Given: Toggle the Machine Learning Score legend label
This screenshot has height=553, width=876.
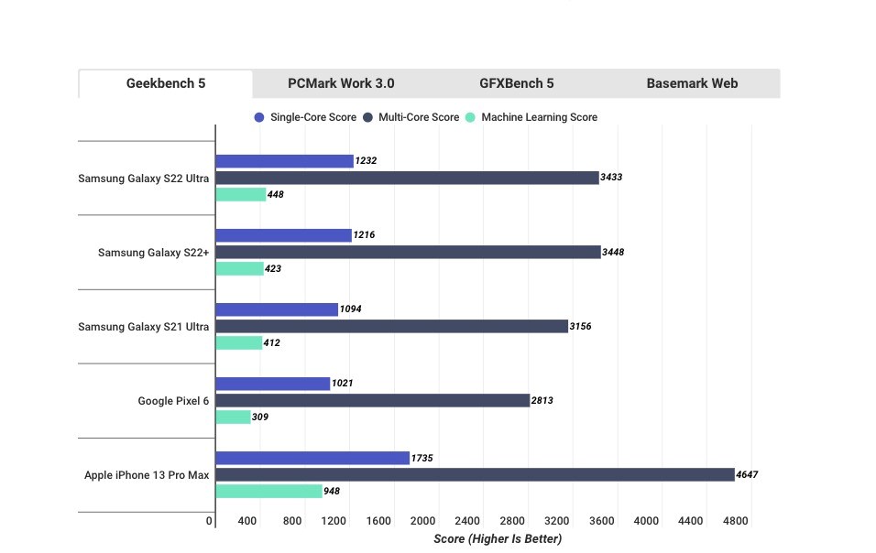Looking at the screenshot, I should click(x=540, y=117).
